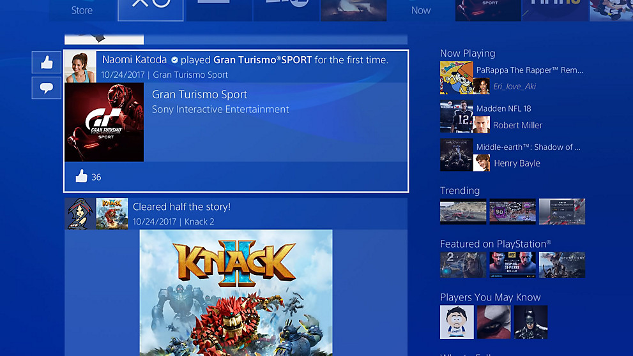Open the Now Playing section heading
The height and width of the screenshot is (356, 633).
468,53
